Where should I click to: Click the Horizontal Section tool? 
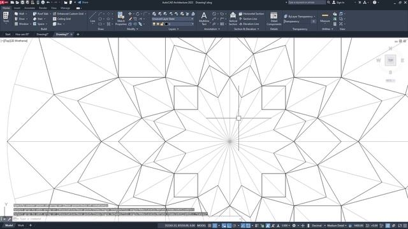click(251, 14)
